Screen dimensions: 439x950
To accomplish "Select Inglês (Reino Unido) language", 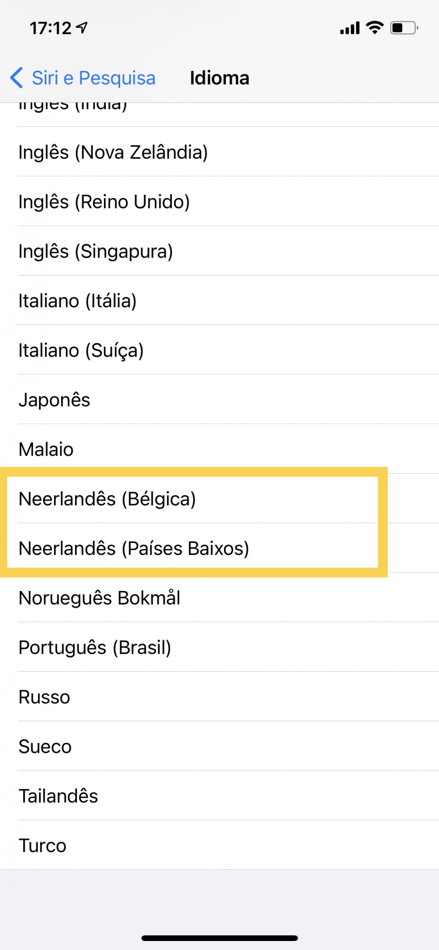I will pos(104,201).
